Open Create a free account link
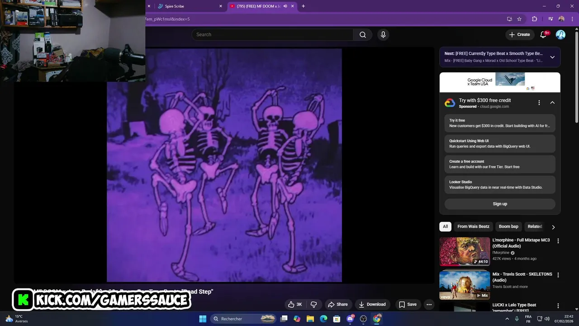 click(x=500, y=164)
